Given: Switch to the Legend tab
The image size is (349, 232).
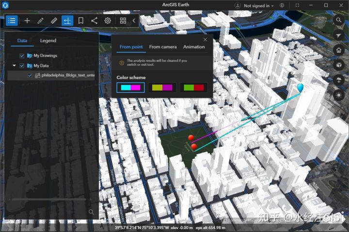Looking at the screenshot, I should pos(48,41).
